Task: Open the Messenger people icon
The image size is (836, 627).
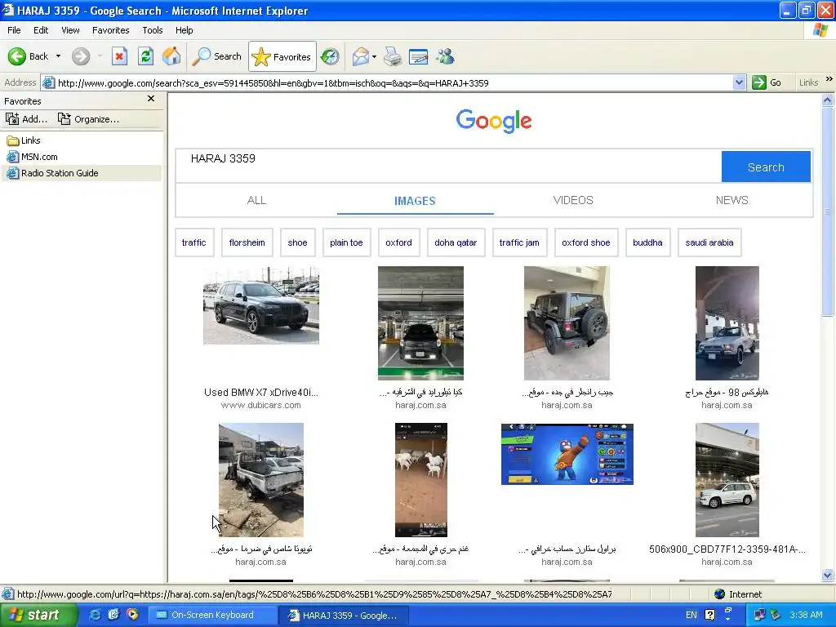Action: [445, 56]
